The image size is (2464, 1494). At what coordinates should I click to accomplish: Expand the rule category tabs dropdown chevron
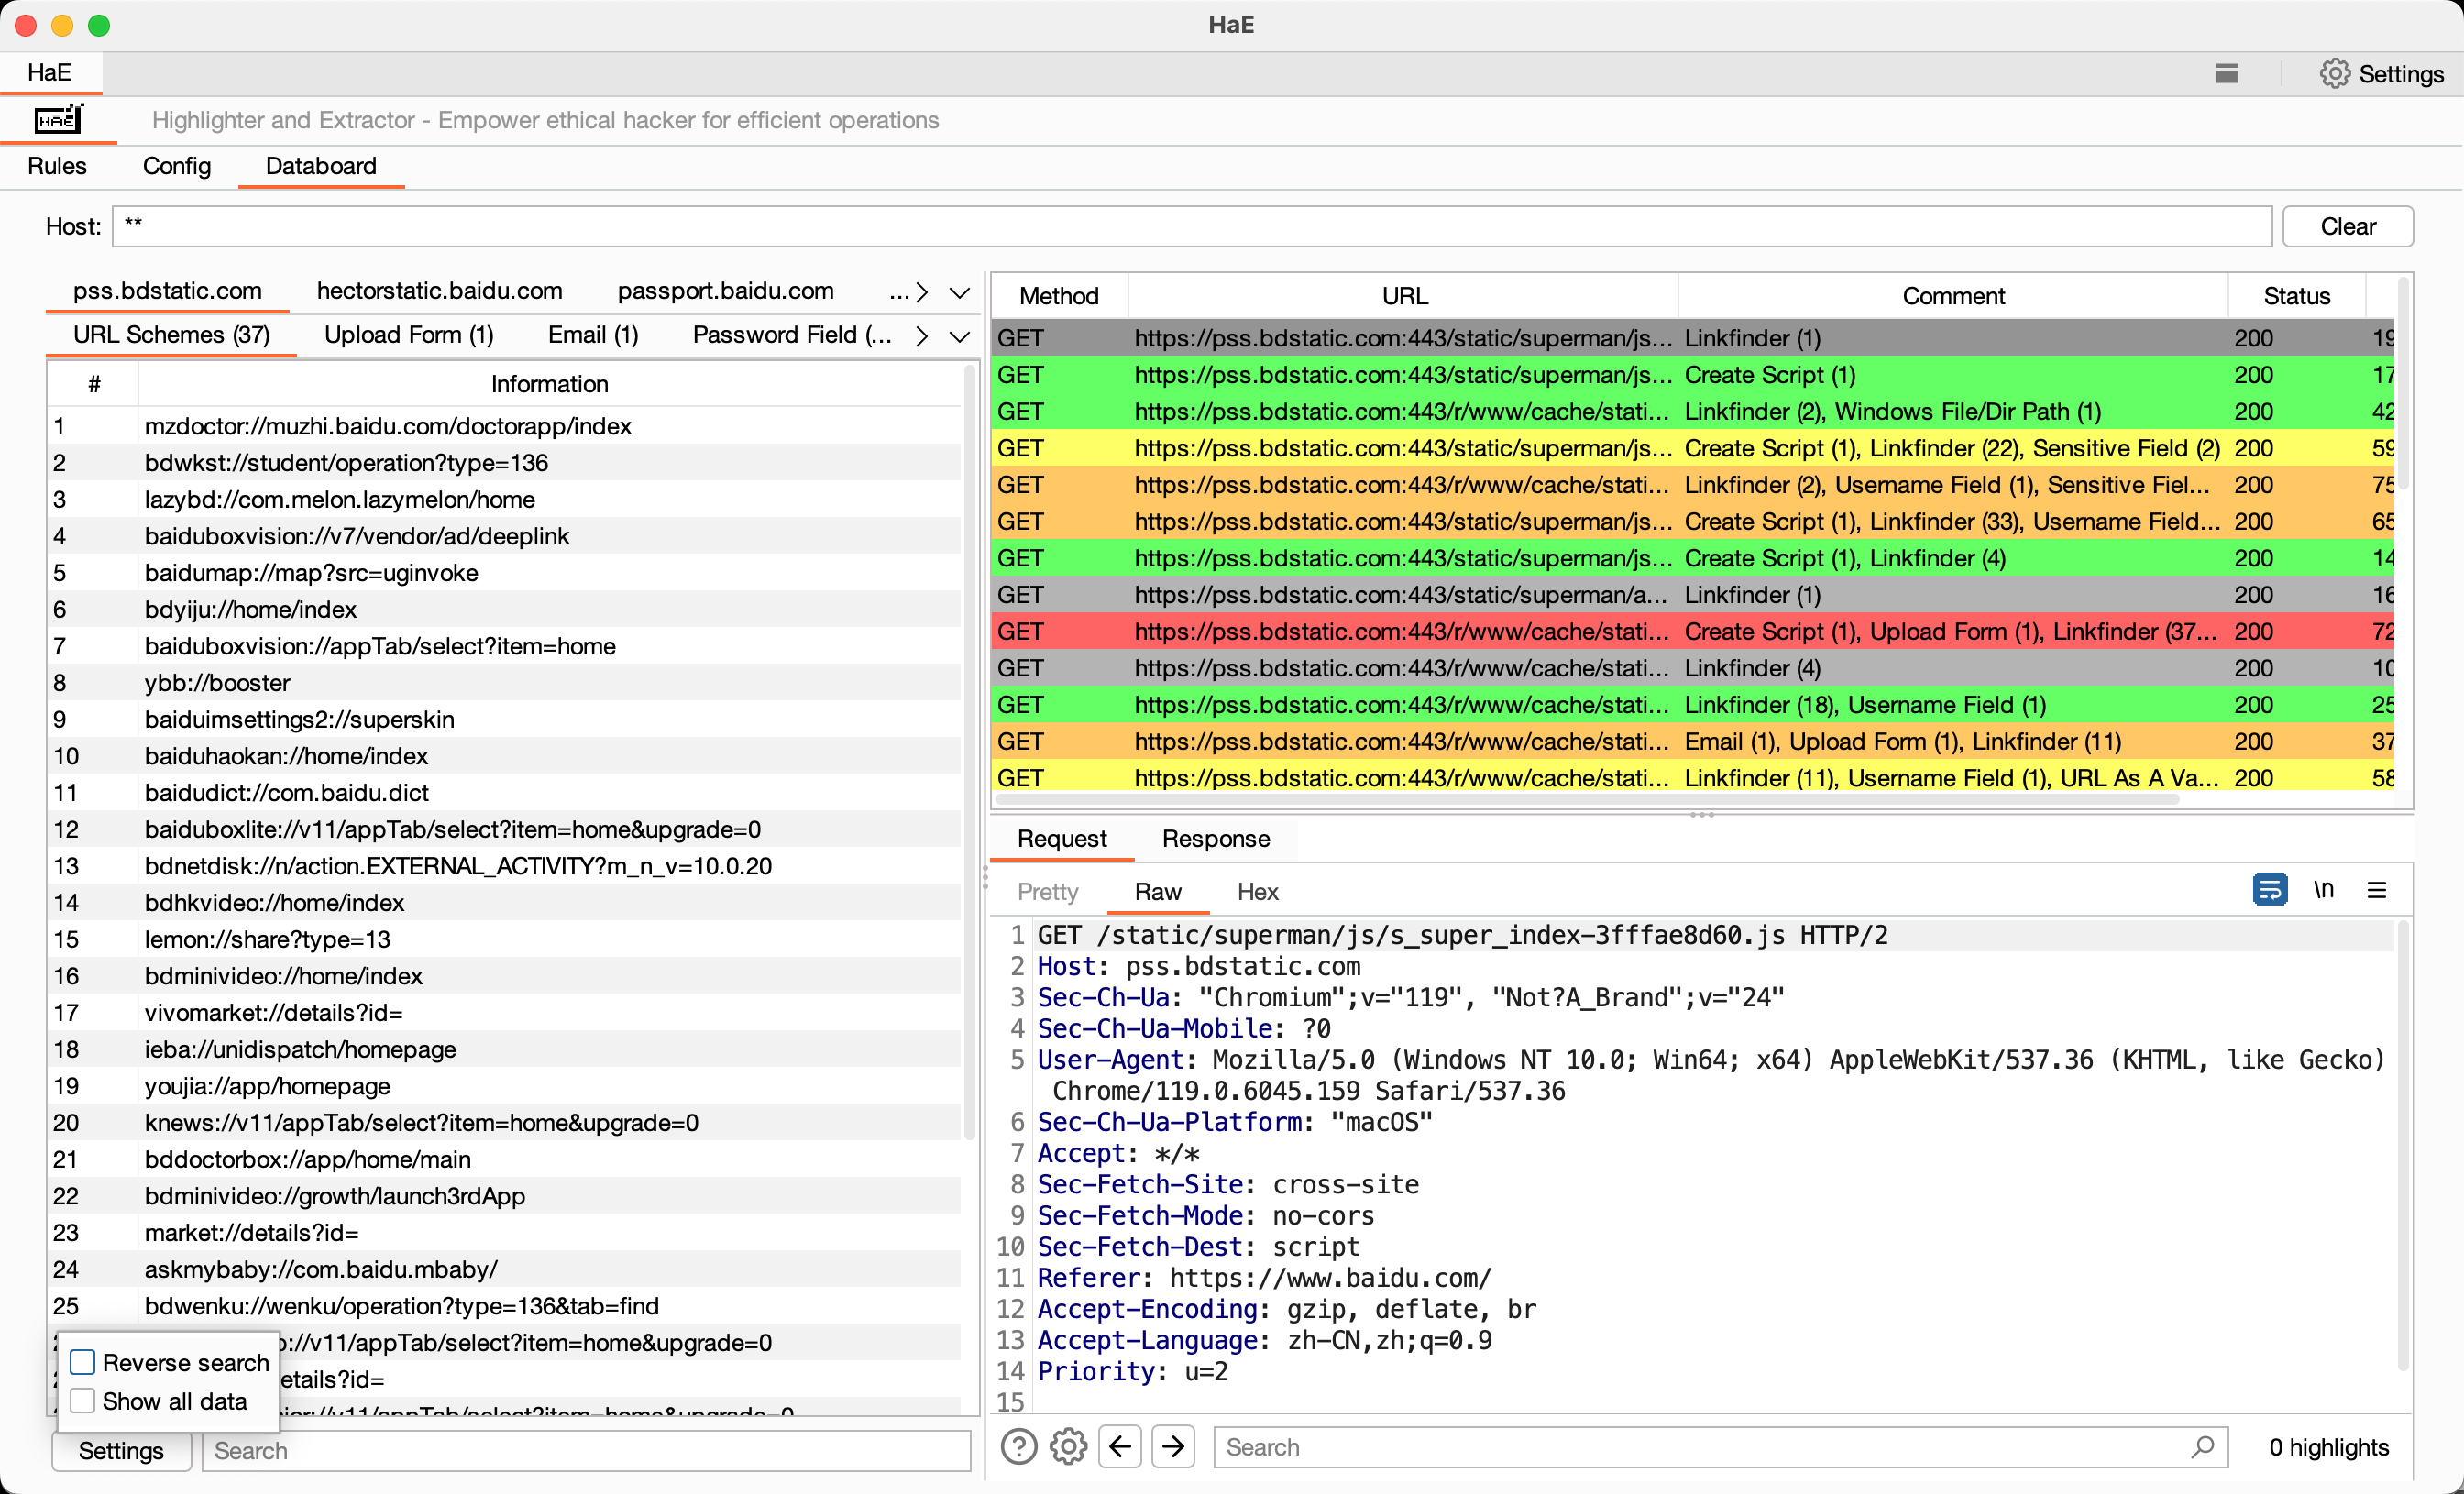pos(959,336)
